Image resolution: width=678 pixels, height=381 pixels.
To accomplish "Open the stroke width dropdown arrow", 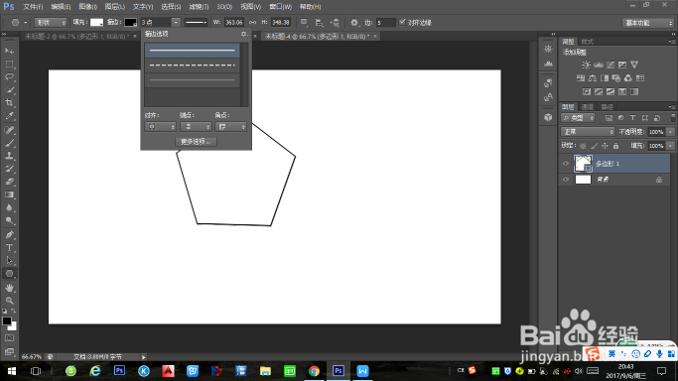I will [176, 23].
